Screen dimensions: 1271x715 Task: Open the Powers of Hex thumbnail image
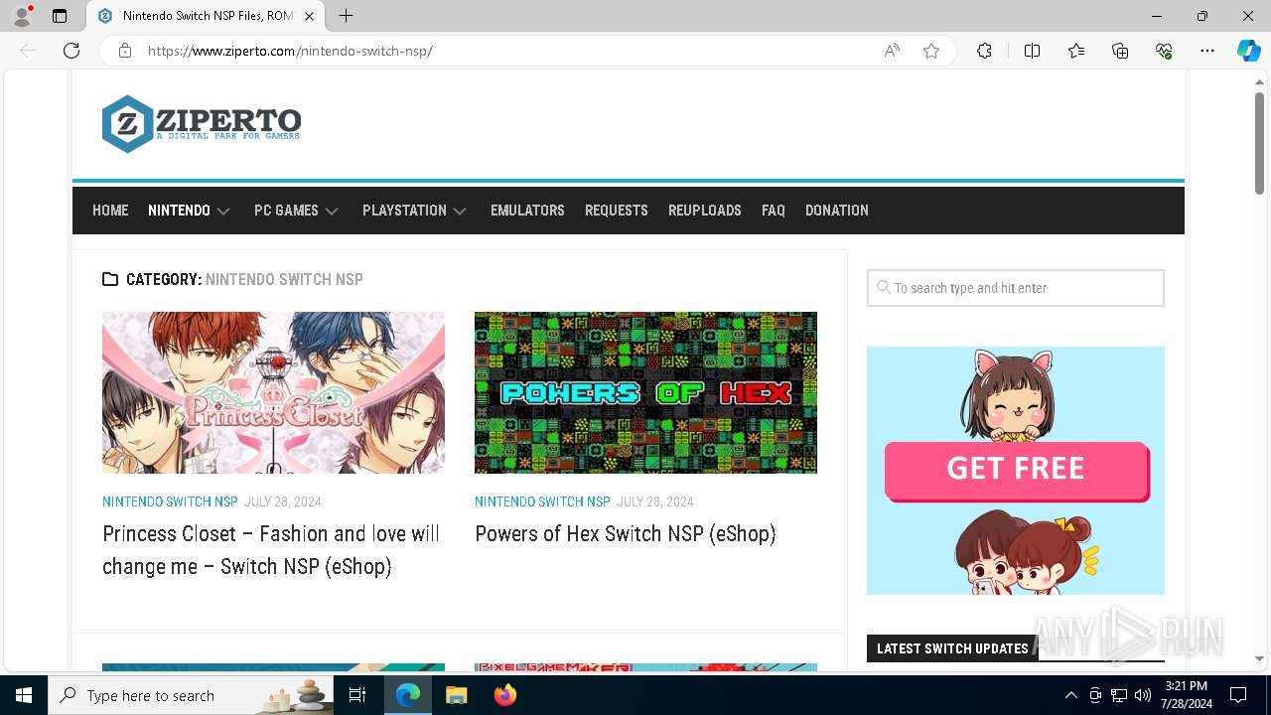pyautogui.click(x=645, y=392)
